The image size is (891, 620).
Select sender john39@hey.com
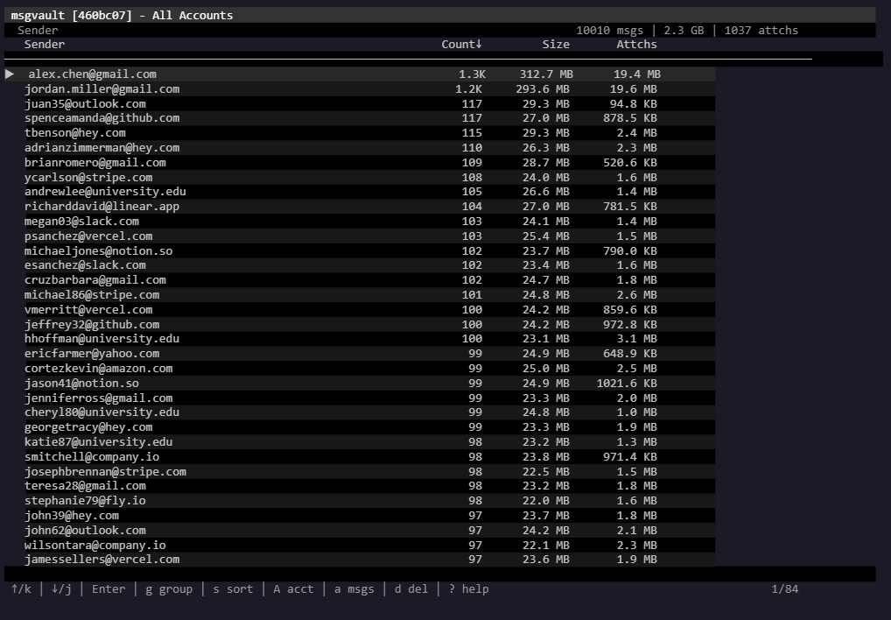click(x=360, y=516)
